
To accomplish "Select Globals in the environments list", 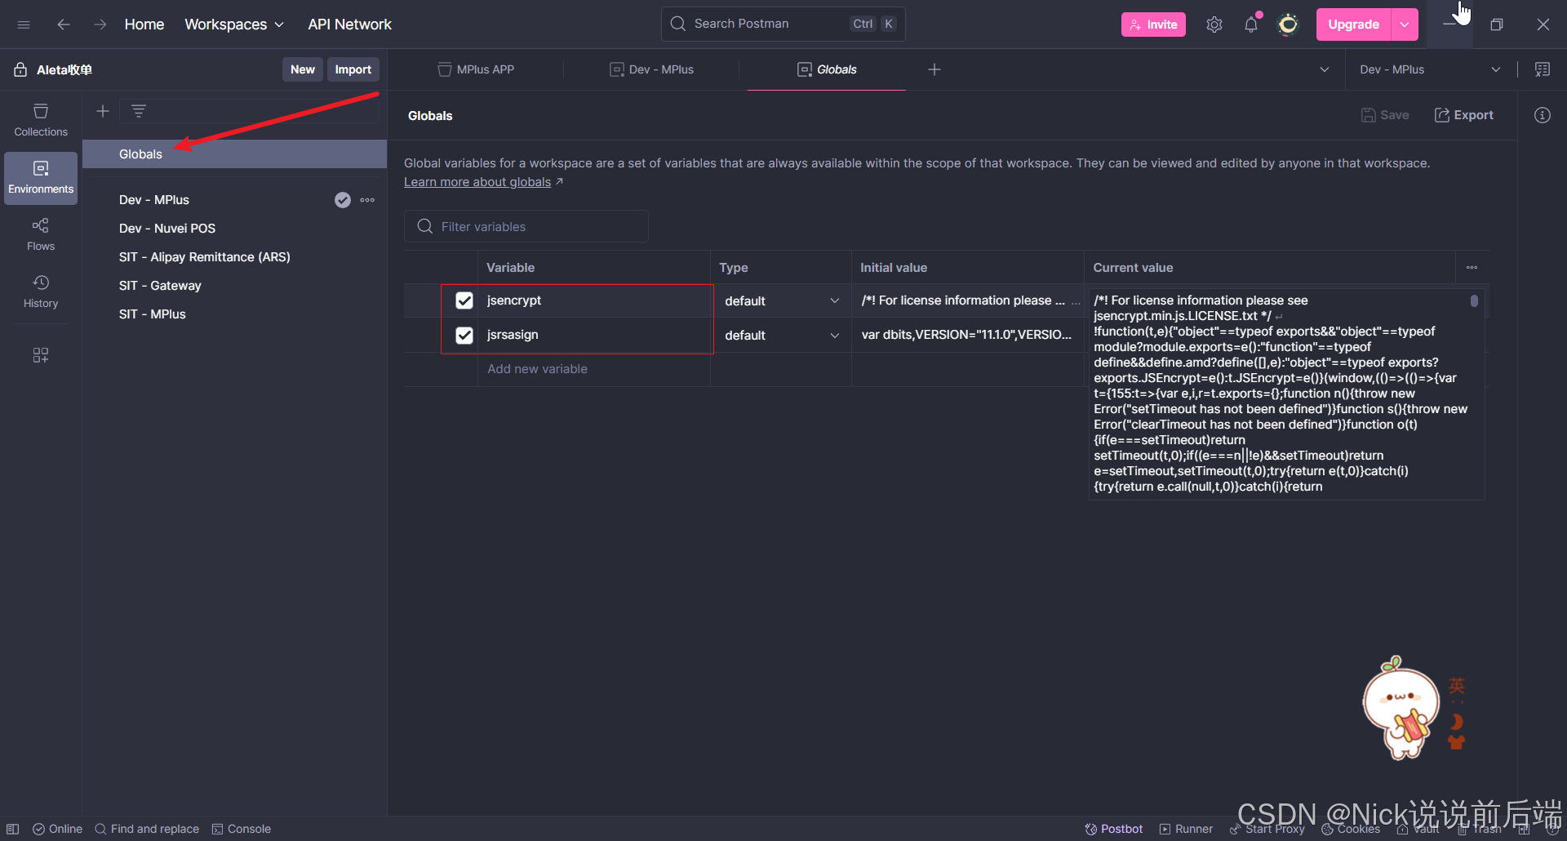I will tap(234, 154).
